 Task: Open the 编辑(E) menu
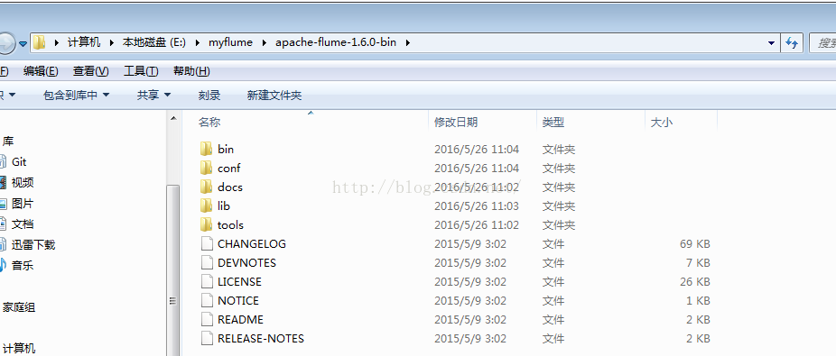pyautogui.click(x=41, y=71)
